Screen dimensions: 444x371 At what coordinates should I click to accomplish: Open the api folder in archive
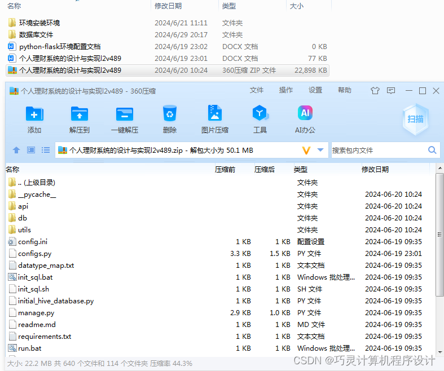coord(23,206)
